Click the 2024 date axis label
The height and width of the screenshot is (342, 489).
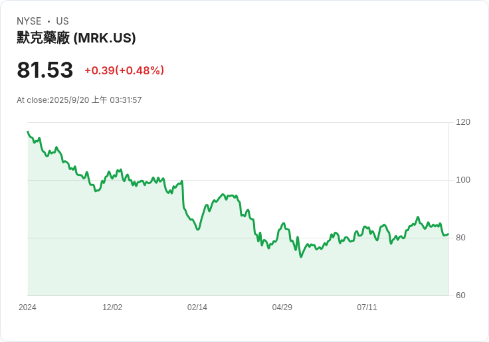click(27, 307)
